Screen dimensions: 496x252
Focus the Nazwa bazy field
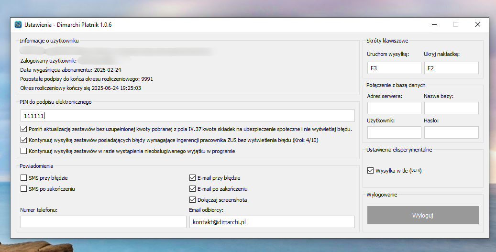(x=452, y=108)
